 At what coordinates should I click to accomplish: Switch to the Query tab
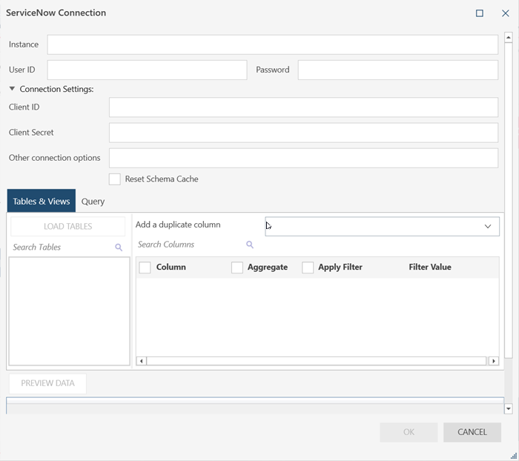[x=93, y=202]
